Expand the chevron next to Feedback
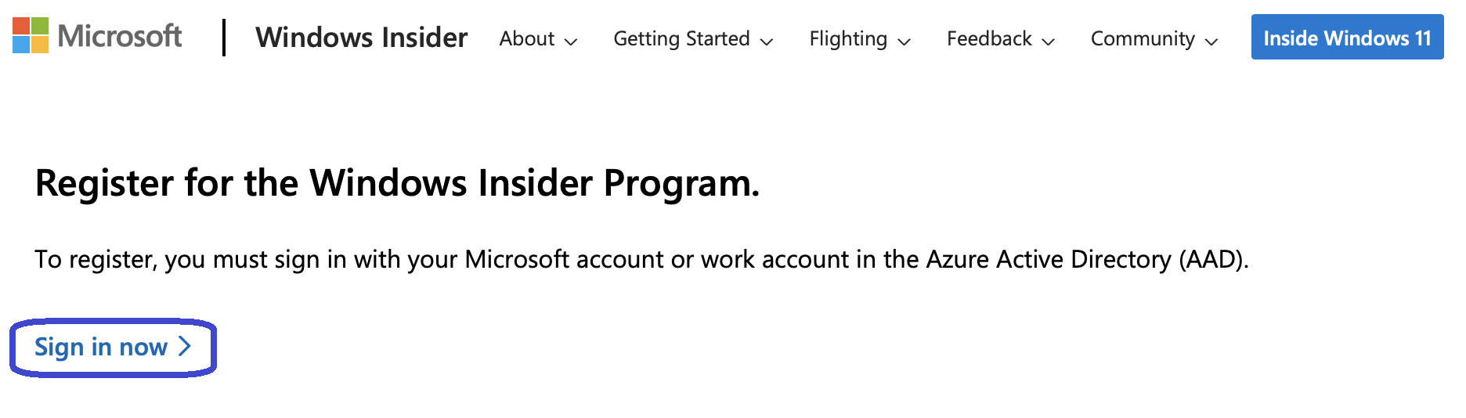The height and width of the screenshot is (418, 1466). (x=1049, y=41)
